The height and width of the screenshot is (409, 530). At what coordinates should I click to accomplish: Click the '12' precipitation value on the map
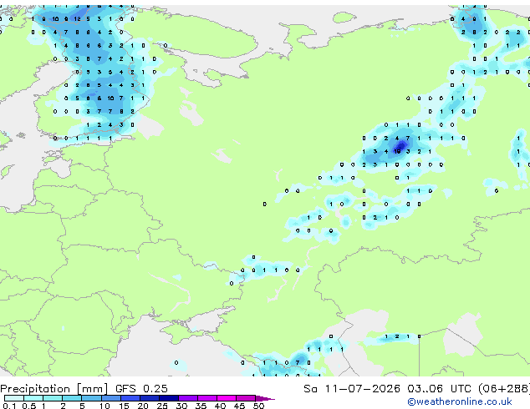tap(77, 19)
